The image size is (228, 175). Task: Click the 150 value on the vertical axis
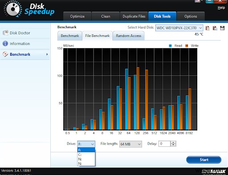click(x=60, y=49)
